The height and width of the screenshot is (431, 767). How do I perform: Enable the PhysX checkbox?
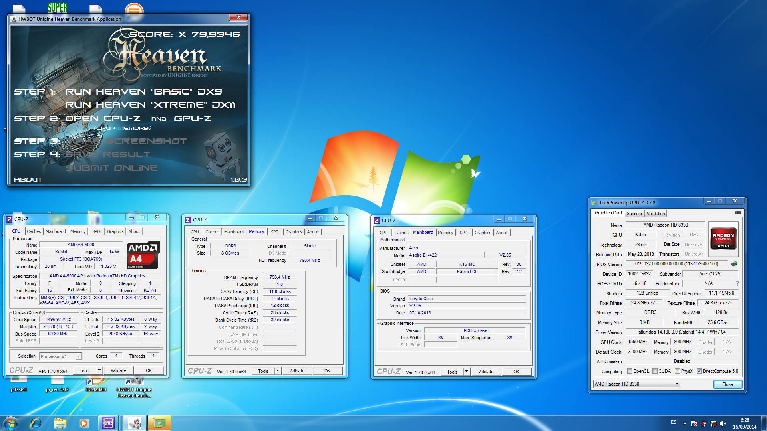point(678,371)
